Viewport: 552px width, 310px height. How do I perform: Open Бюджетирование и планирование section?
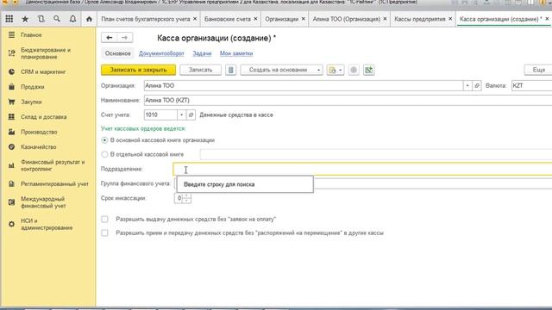coord(46,53)
